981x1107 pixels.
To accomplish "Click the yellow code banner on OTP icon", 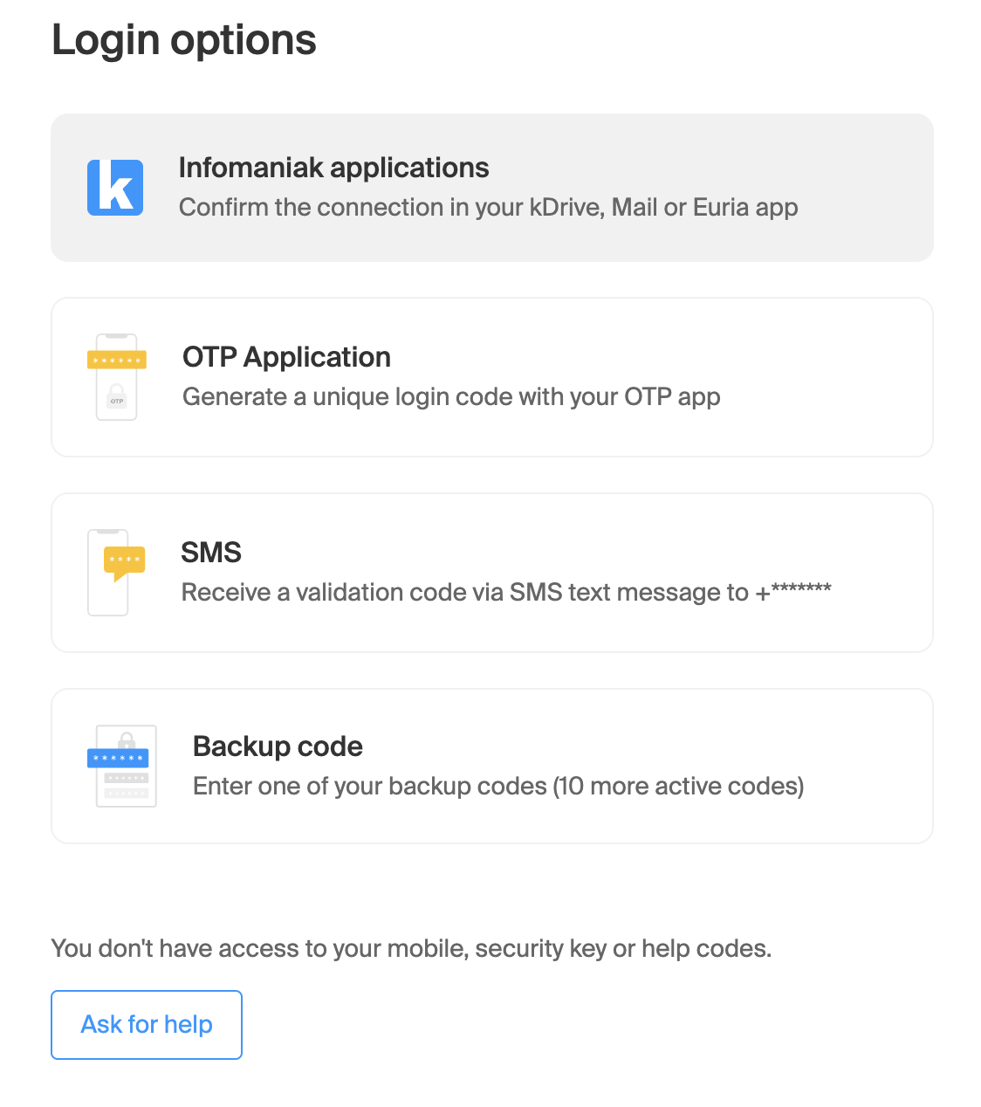I will (x=117, y=360).
